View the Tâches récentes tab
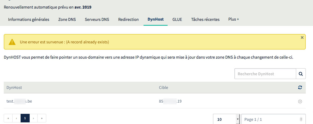 (x=205, y=20)
